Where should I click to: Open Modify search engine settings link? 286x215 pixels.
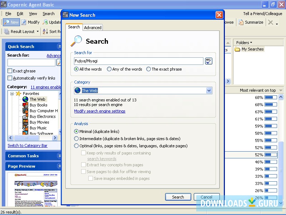pyautogui.click(x=100, y=111)
